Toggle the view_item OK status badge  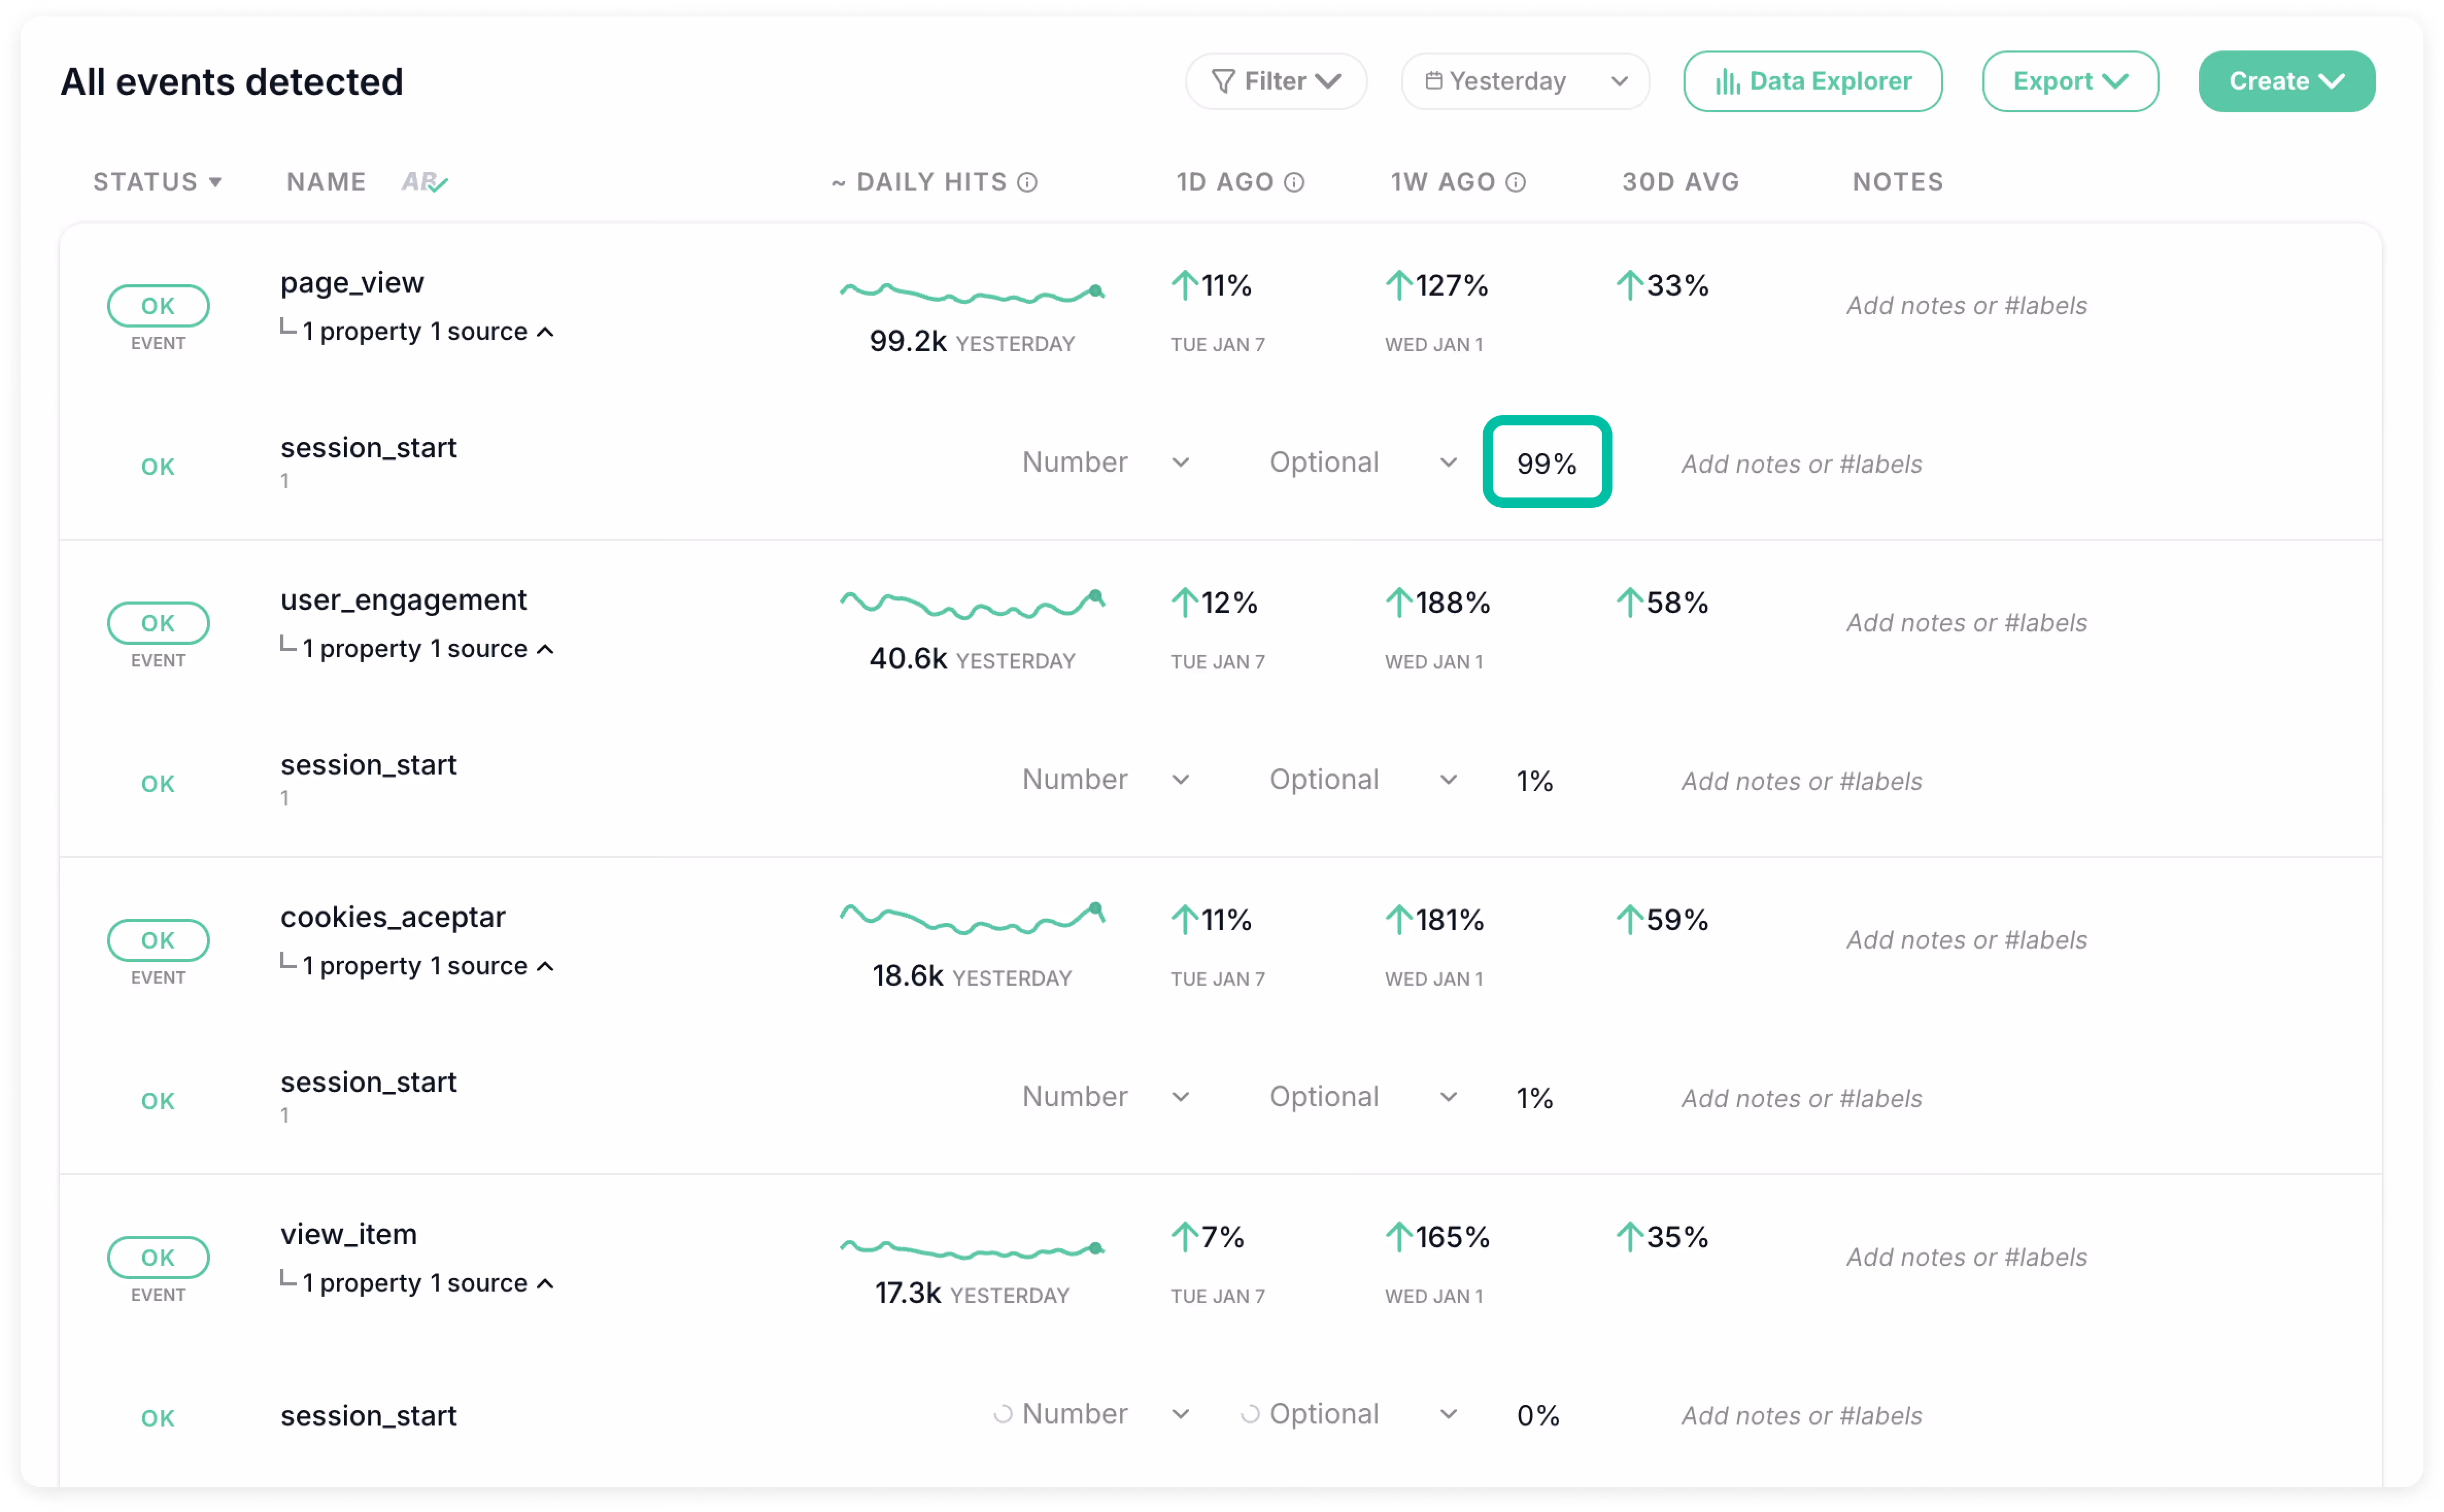point(158,1257)
